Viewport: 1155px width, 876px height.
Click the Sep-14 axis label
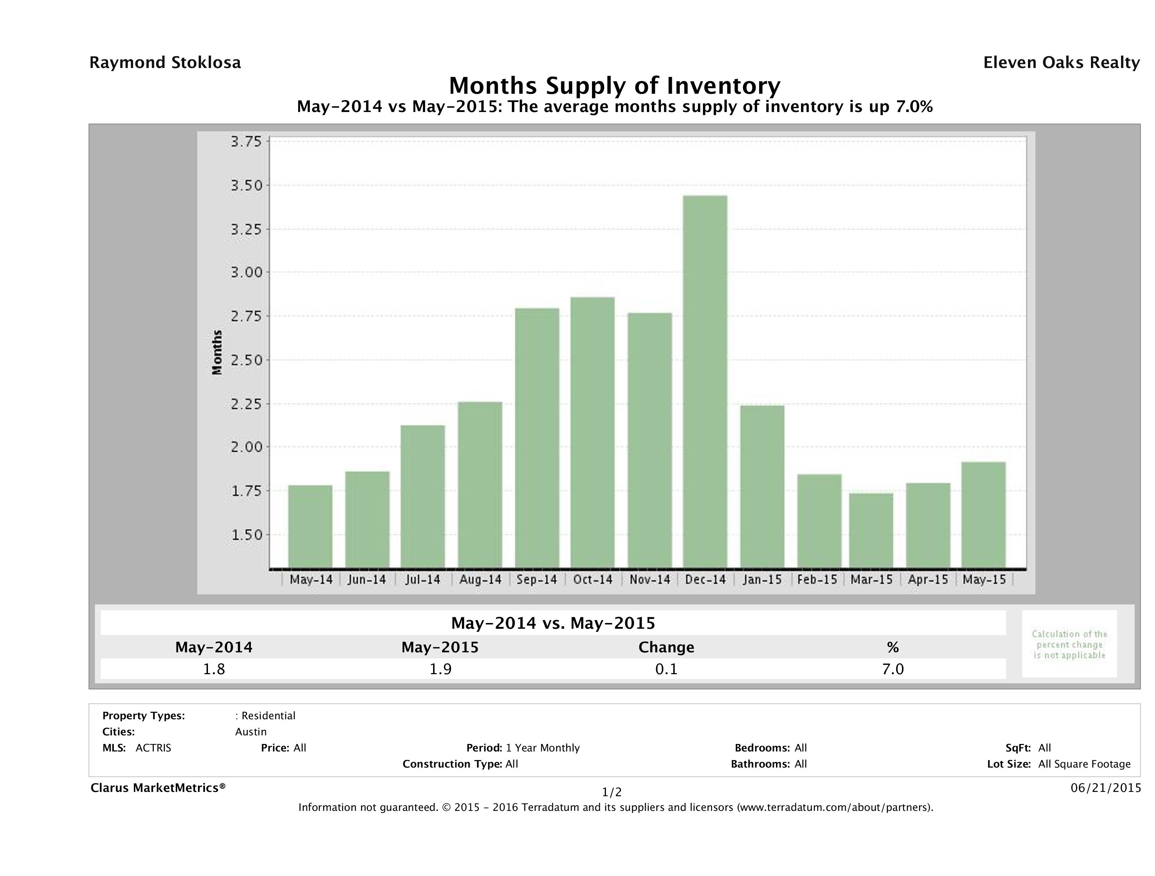[x=537, y=579]
